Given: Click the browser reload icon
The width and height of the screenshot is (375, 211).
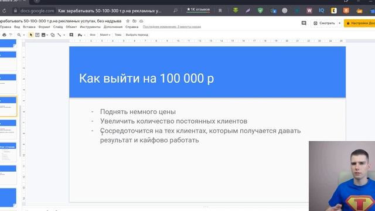Looking at the screenshot, I should [x=4, y=11].
